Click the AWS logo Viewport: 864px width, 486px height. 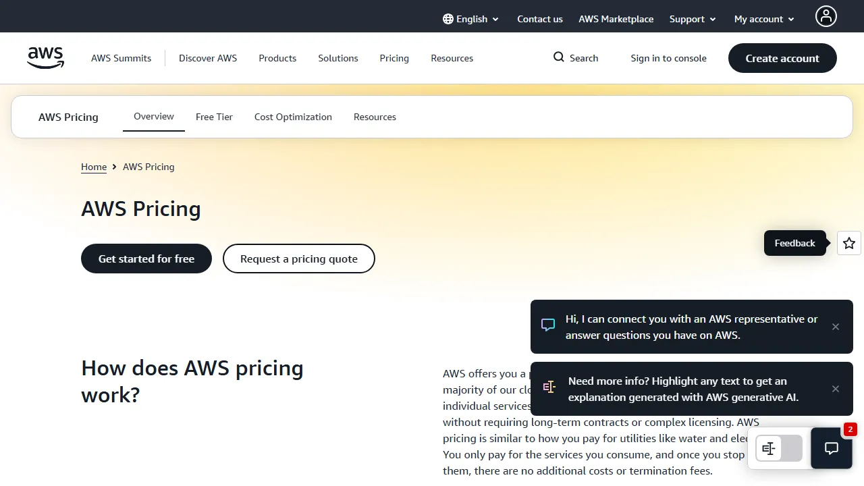(46, 58)
